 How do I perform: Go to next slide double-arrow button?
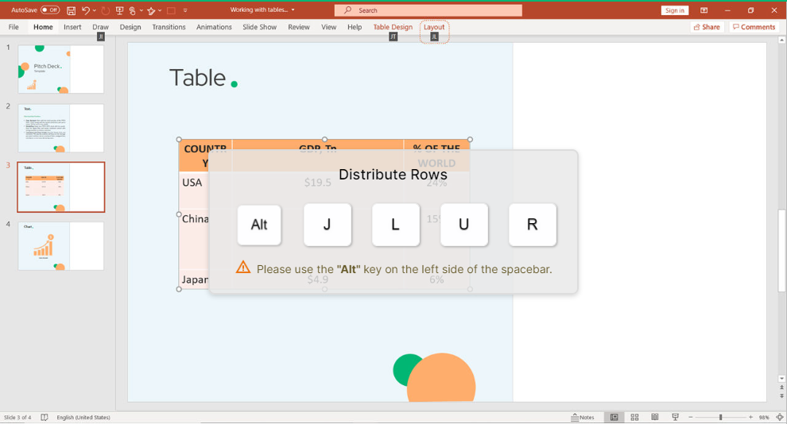[x=781, y=396]
